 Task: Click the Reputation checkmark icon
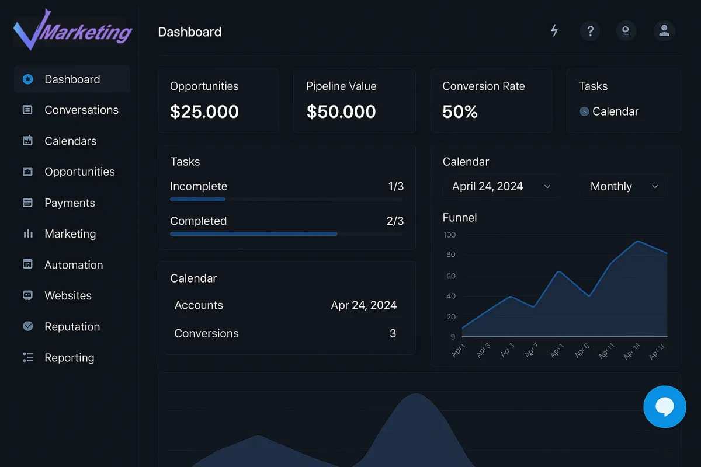click(27, 326)
